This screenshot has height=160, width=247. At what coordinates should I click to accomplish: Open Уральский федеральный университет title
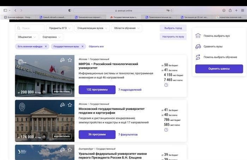(113, 155)
